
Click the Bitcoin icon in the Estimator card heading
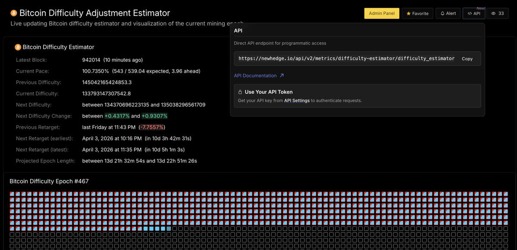[x=18, y=47]
